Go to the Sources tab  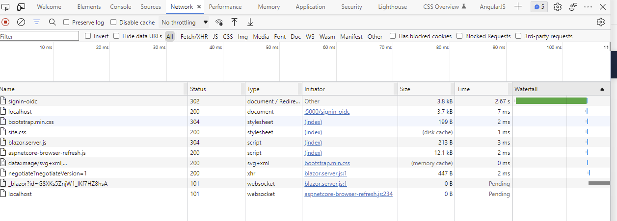[x=151, y=7]
